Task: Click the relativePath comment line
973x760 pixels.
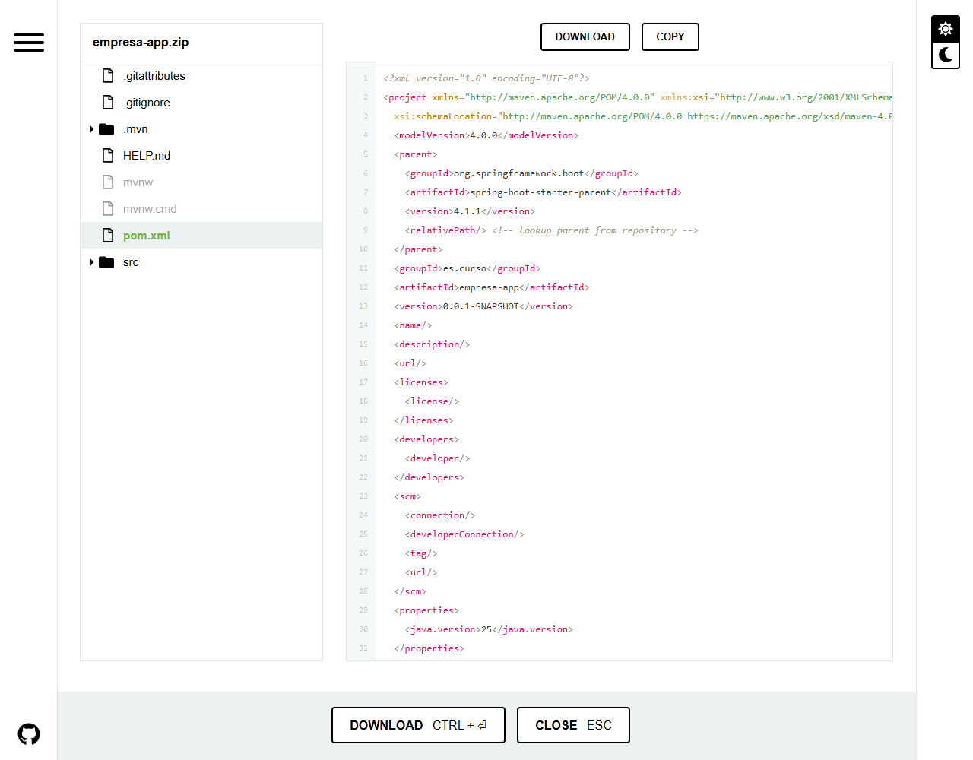Action: [551, 230]
